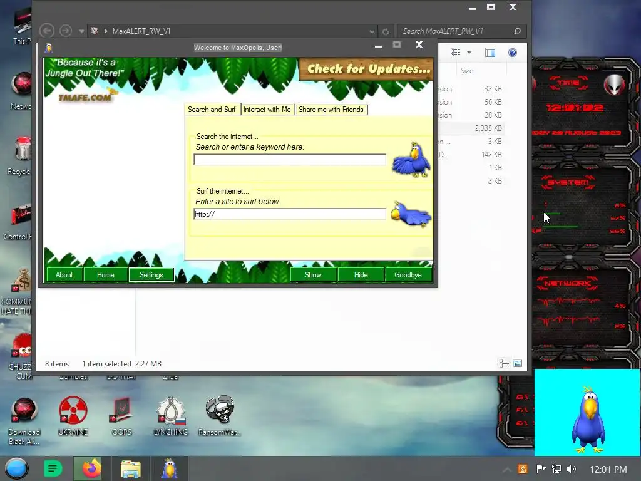Open the orange tray application icon
This screenshot has width=641, height=481.
pyautogui.click(x=523, y=469)
